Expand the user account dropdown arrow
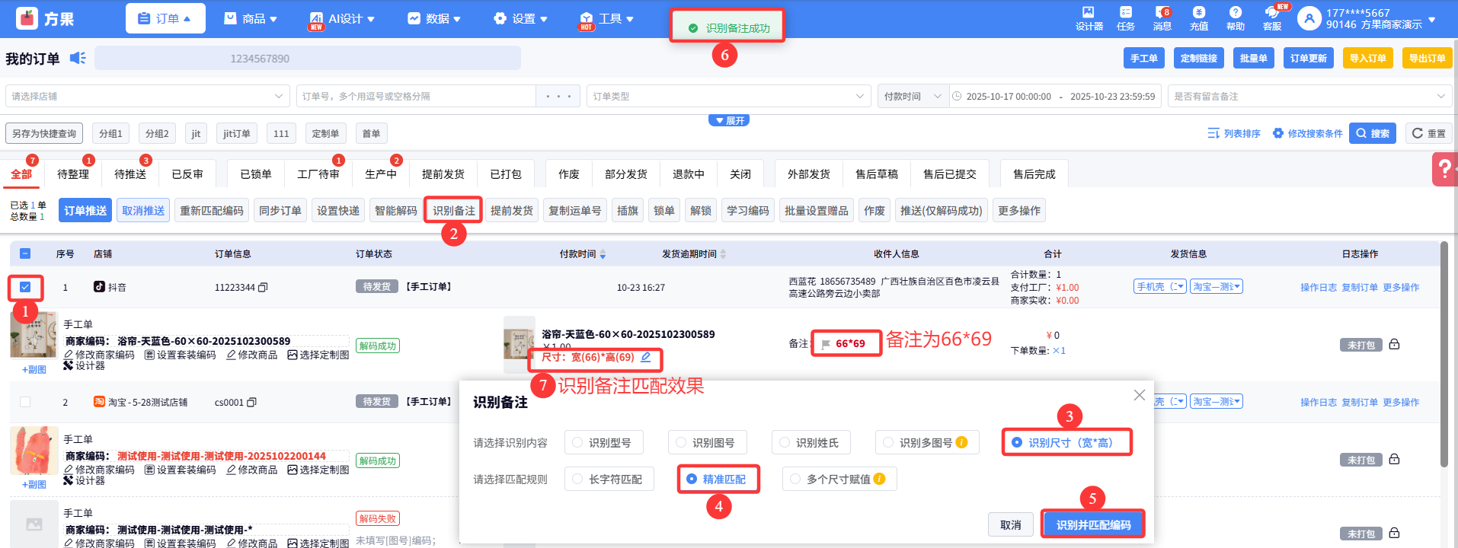1458x548 pixels. [x=1432, y=19]
